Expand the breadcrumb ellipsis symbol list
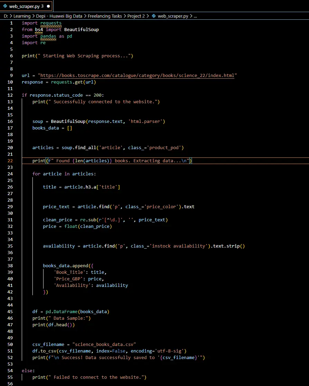 pyautogui.click(x=195, y=16)
